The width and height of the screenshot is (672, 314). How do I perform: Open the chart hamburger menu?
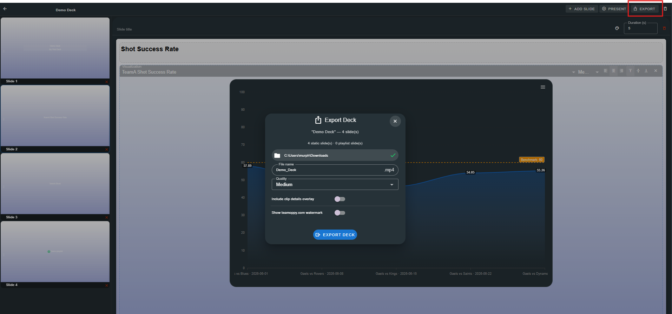click(543, 87)
